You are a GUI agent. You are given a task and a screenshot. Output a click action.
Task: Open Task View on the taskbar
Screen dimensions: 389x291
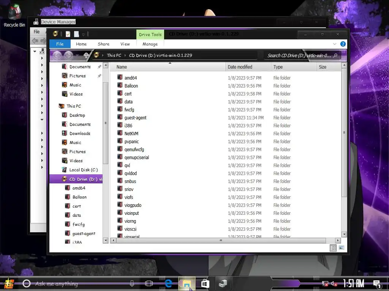click(149, 283)
